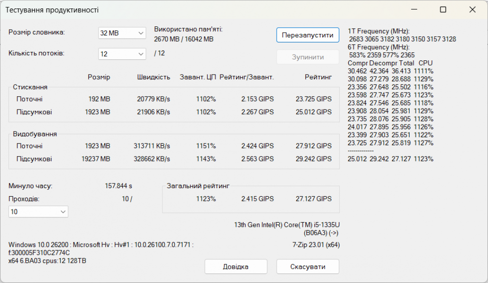Image resolution: width=488 pixels, height=283 pixels.
Task: Open help via "Довідка" button
Action: [236, 266]
